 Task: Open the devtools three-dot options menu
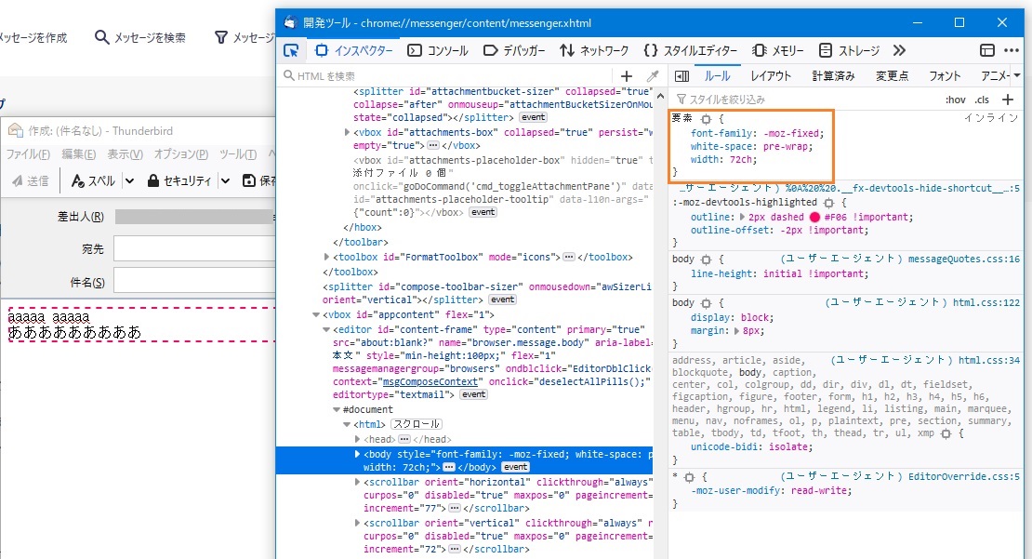(x=1012, y=50)
